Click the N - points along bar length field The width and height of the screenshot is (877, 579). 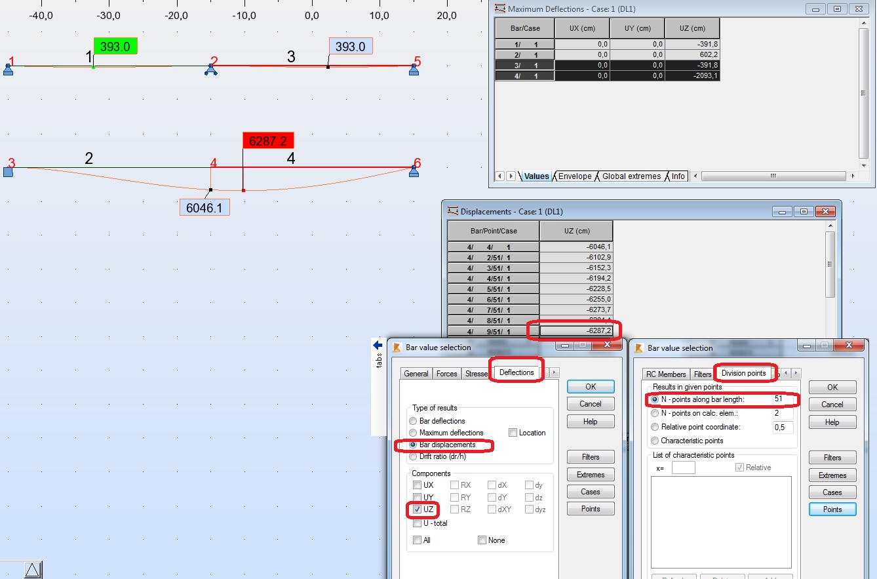coord(783,399)
